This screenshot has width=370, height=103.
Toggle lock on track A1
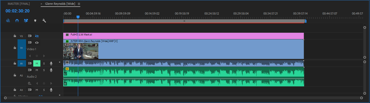15,63
